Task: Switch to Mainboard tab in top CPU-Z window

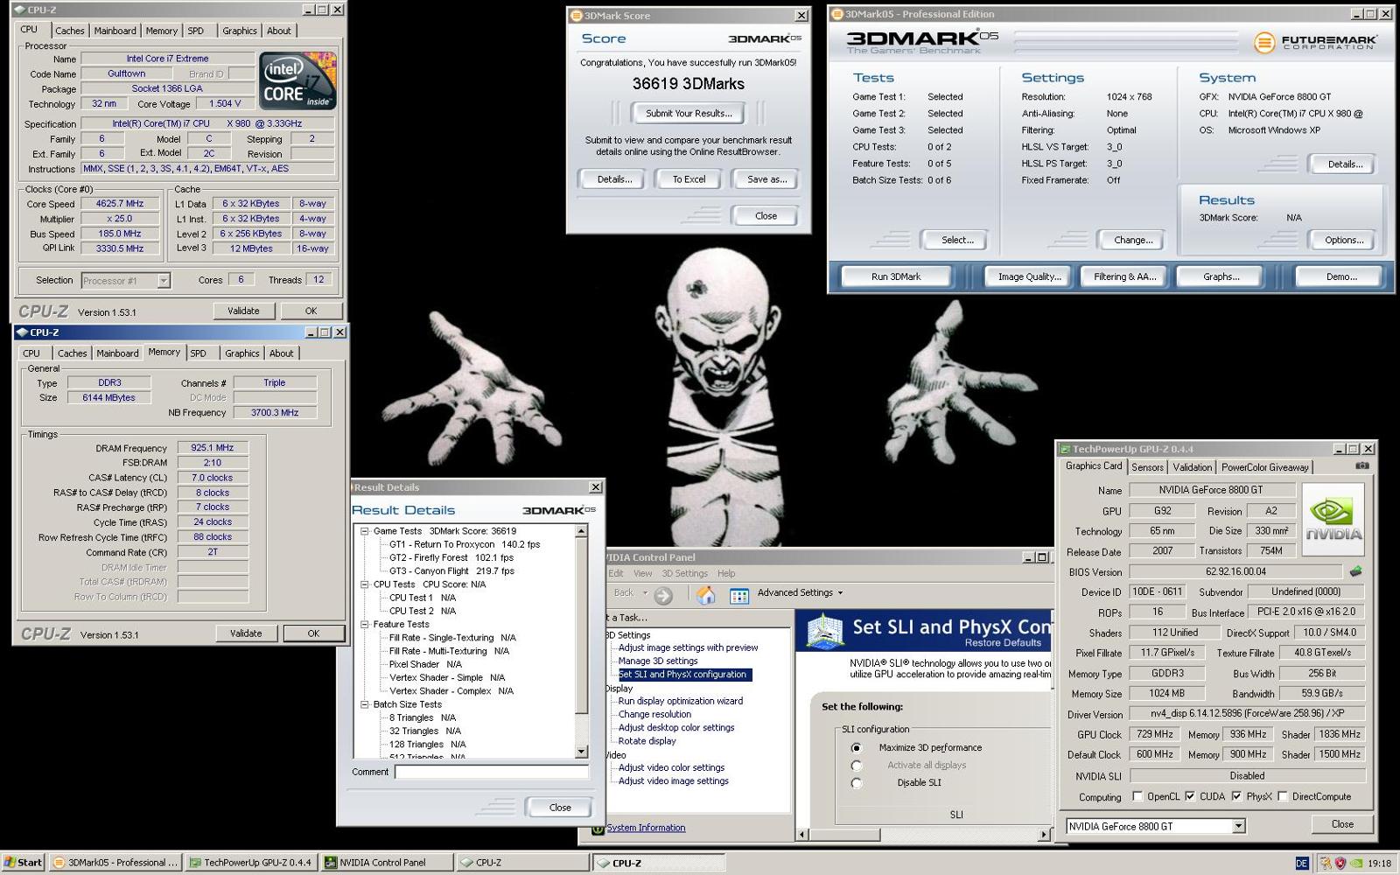Action: click(115, 31)
